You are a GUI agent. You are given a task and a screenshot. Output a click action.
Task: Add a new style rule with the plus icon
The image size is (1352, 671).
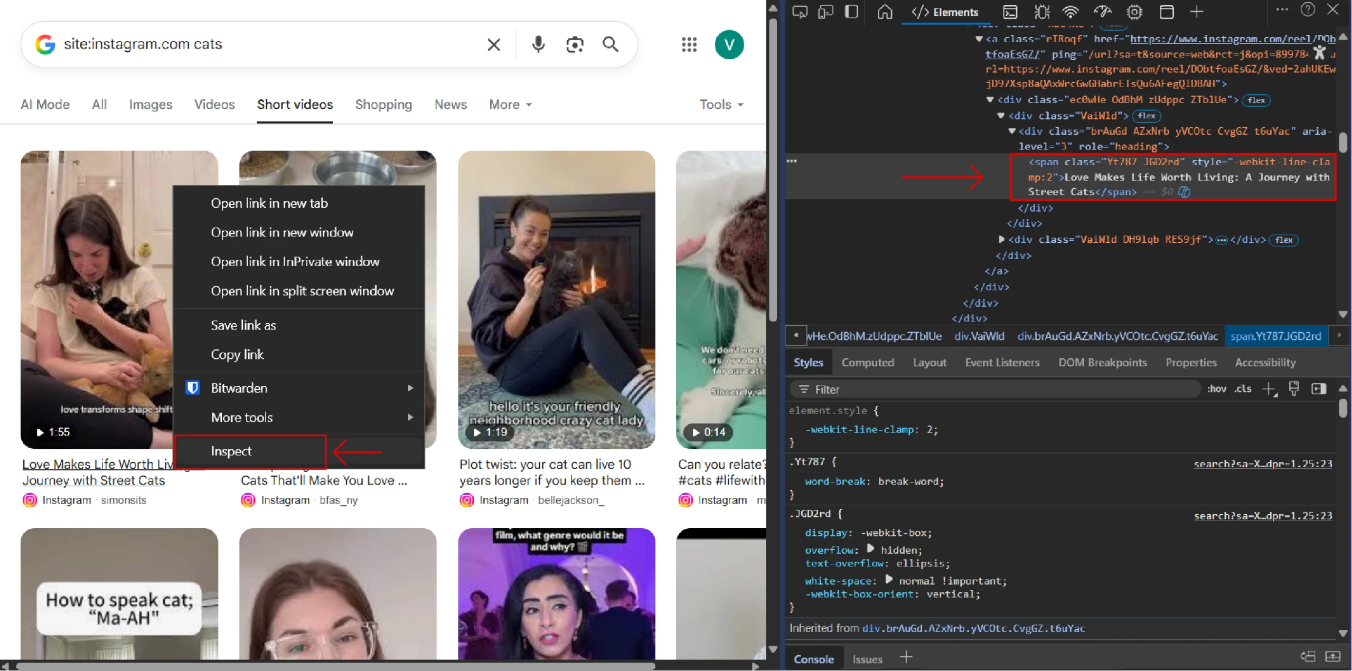point(1269,389)
